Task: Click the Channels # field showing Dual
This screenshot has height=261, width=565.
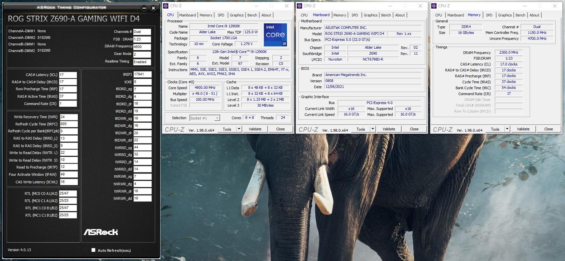Action: (x=142, y=32)
